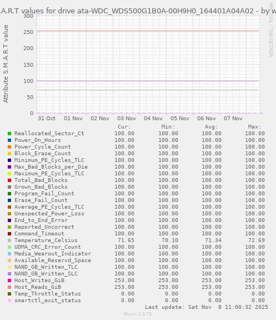
Task: Select the Temp_Throttle_Status legend label
Action: point(47,294)
